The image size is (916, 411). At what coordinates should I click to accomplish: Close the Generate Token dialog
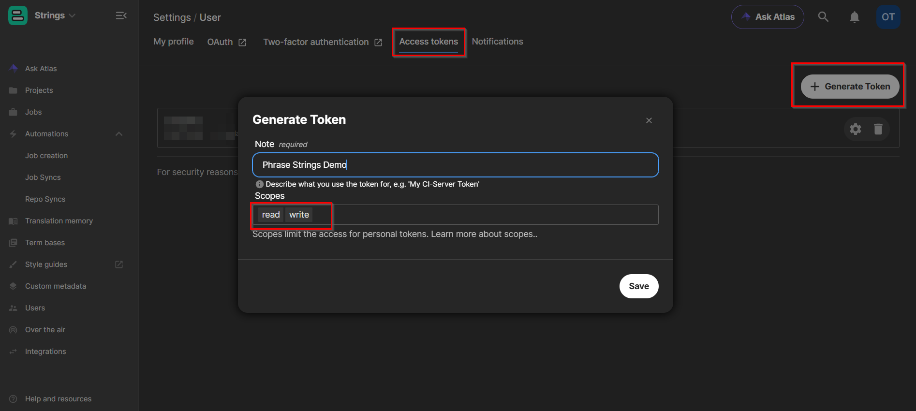point(649,120)
